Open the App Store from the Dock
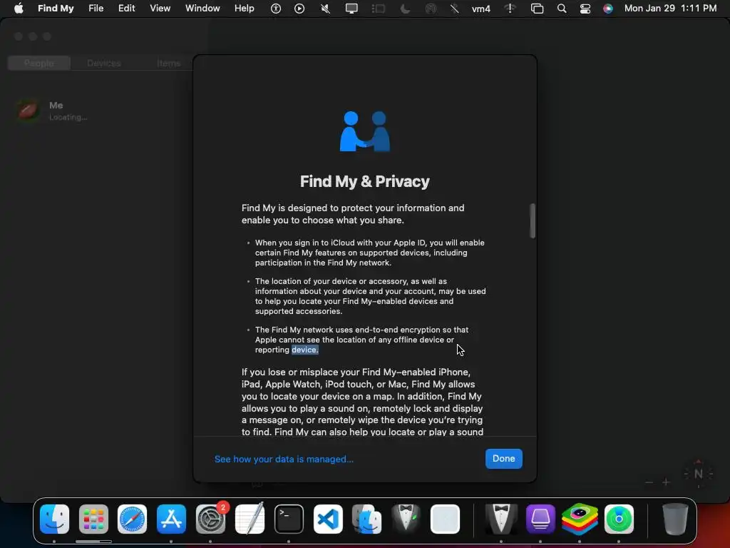This screenshot has width=730, height=548. 171,519
